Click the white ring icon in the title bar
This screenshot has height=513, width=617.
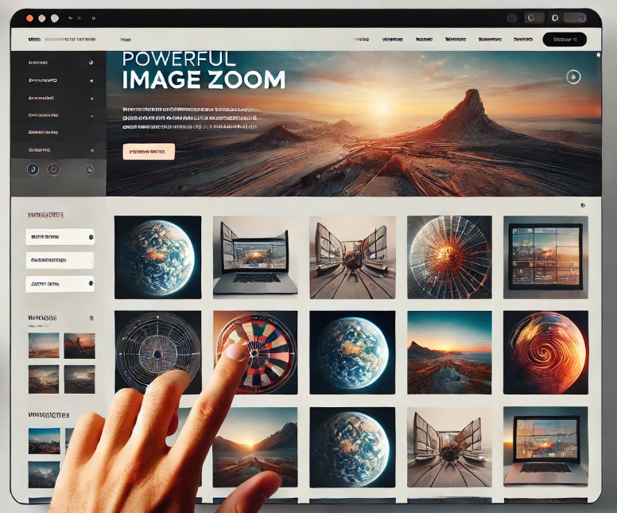[555, 17]
